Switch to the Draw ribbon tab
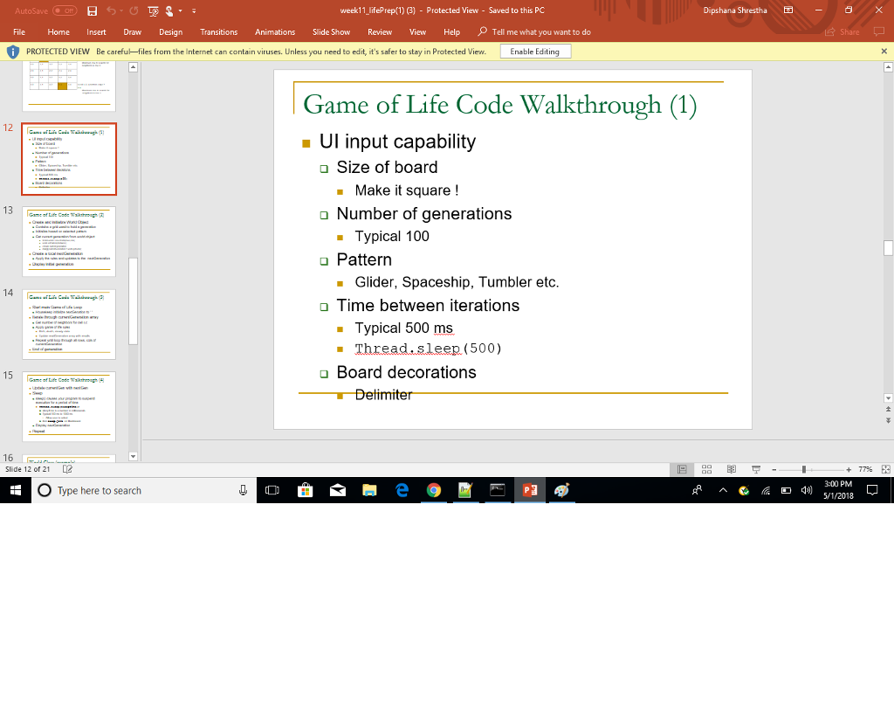 click(133, 32)
